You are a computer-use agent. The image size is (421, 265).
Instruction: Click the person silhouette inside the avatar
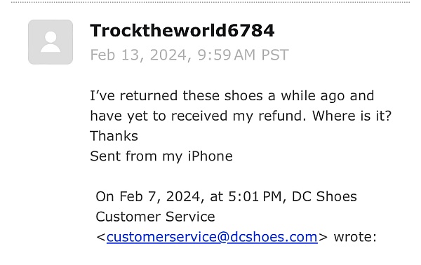pyautogui.click(x=51, y=42)
